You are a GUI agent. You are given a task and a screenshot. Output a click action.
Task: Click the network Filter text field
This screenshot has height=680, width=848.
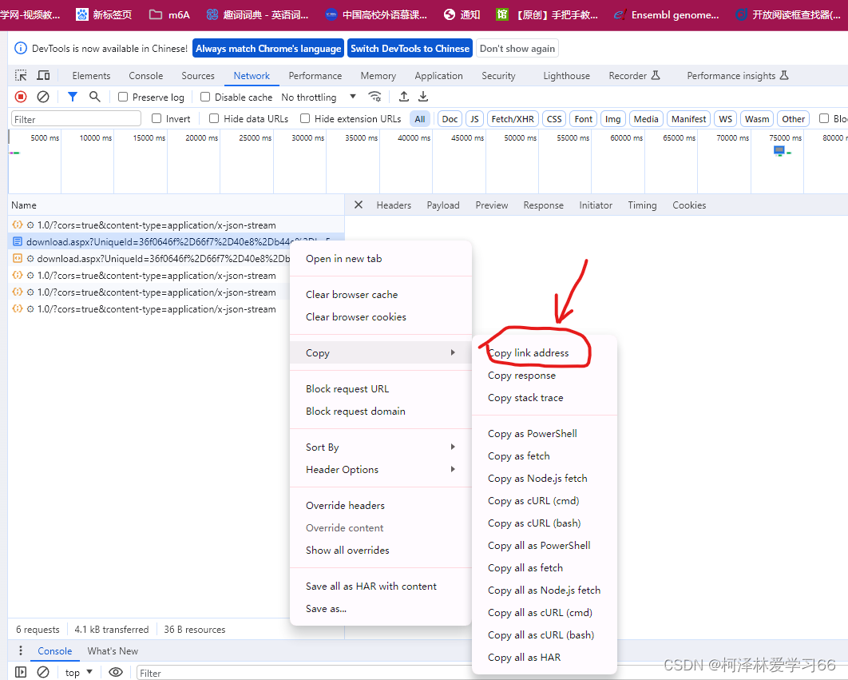(76, 119)
